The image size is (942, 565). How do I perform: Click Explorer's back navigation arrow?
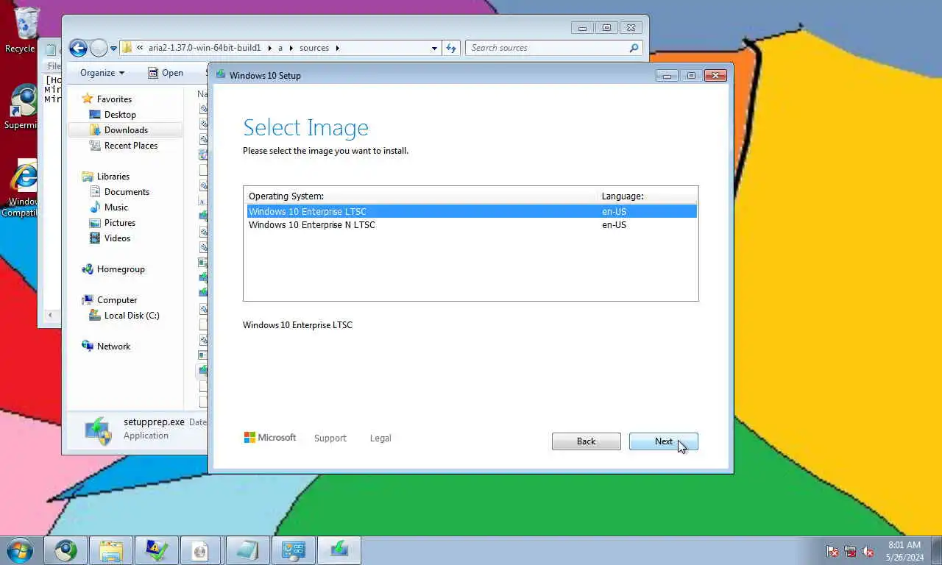tap(78, 49)
